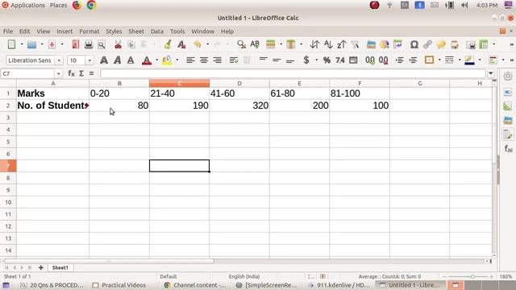Open the Sheet menu
The width and height of the screenshot is (516, 290).
tap(136, 31)
